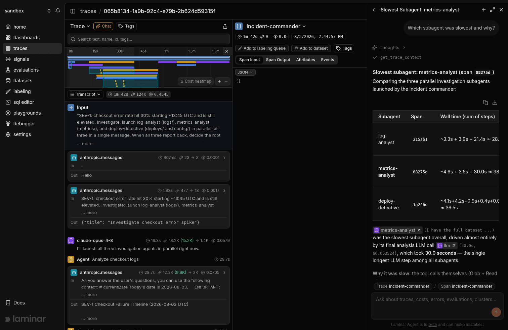Toggle Chat mode button
The height and width of the screenshot is (330, 508).
pyautogui.click(x=103, y=26)
